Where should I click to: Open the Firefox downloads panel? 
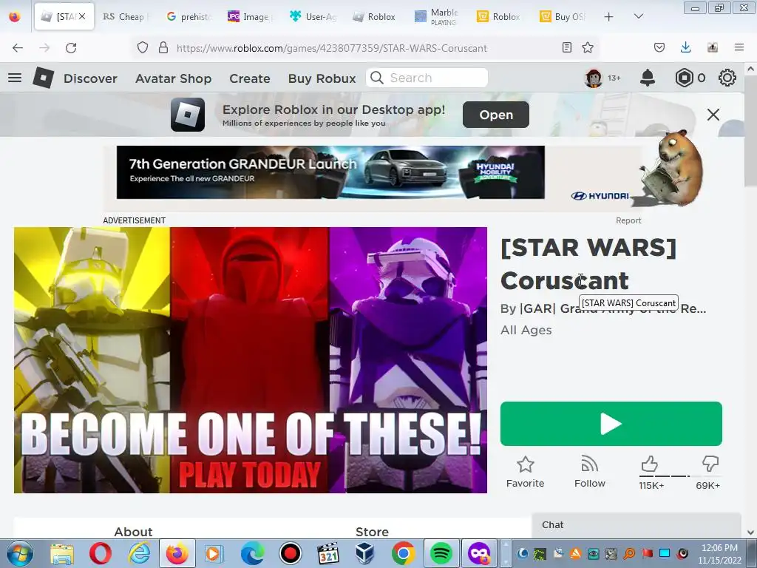(685, 47)
